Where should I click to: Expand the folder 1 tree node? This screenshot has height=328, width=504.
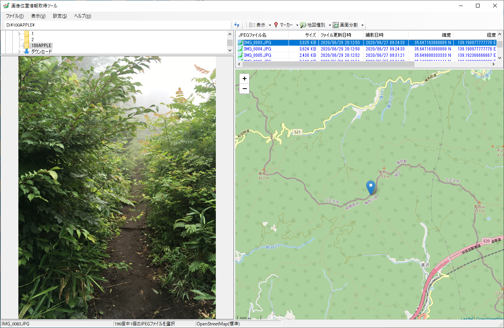tap(19, 34)
